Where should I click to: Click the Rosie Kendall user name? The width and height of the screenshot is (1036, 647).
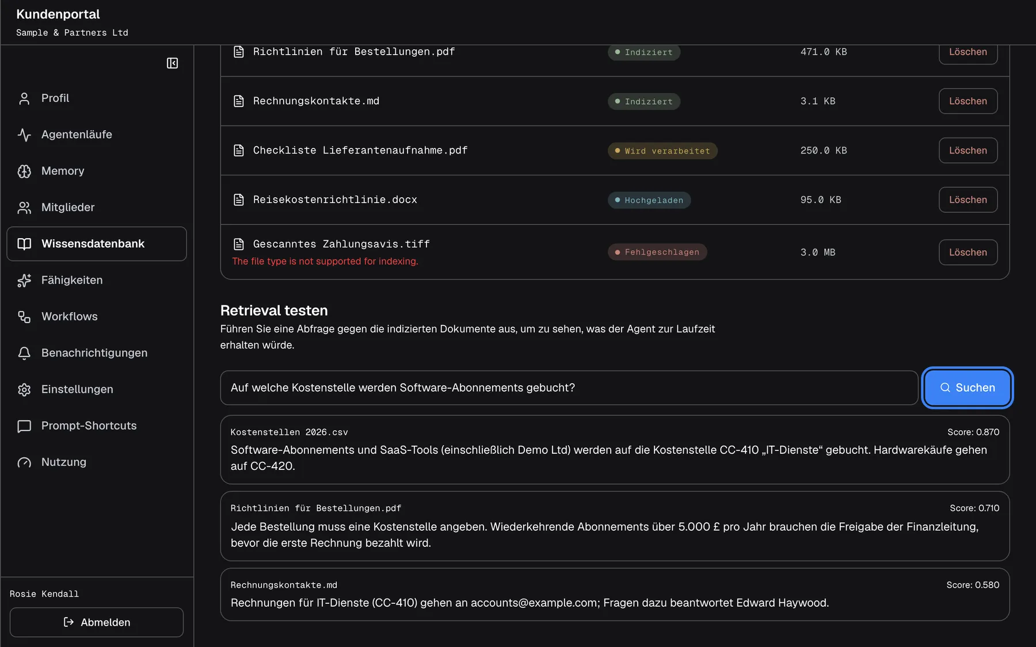[x=44, y=594]
